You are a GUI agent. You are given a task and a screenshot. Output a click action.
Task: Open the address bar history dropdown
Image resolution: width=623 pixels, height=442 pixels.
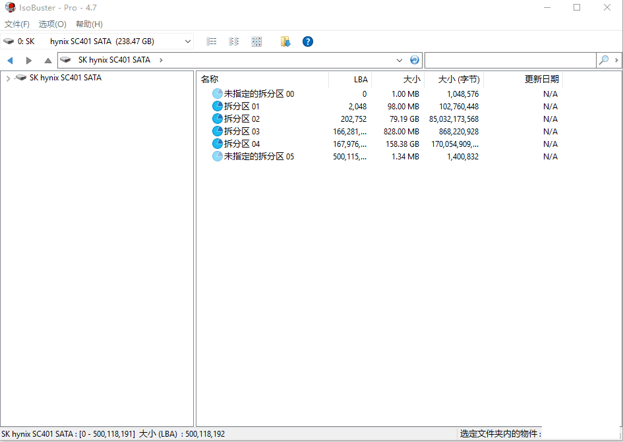[400, 61]
